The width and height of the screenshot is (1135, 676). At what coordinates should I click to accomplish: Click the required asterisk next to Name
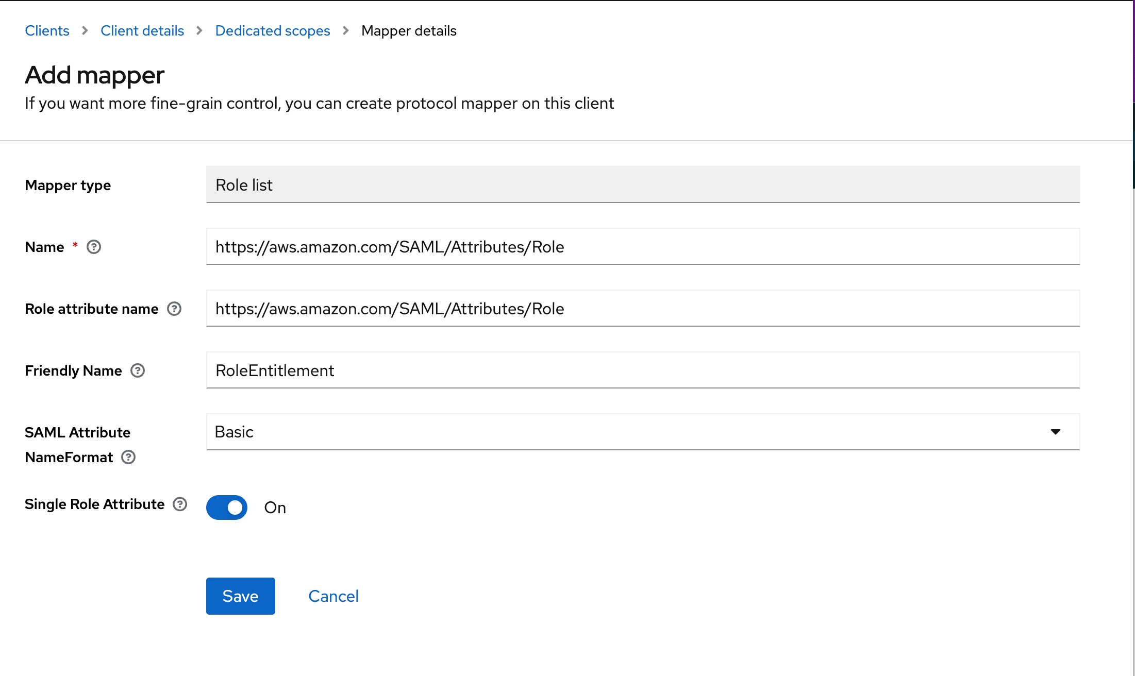pyautogui.click(x=75, y=246)
